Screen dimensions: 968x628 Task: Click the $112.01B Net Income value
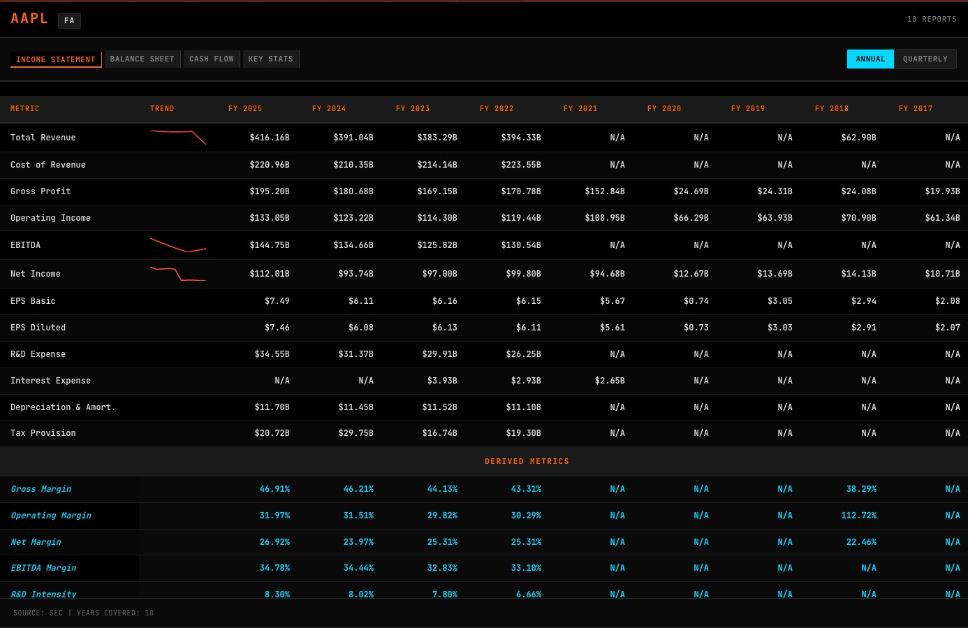tap(270, 274)
